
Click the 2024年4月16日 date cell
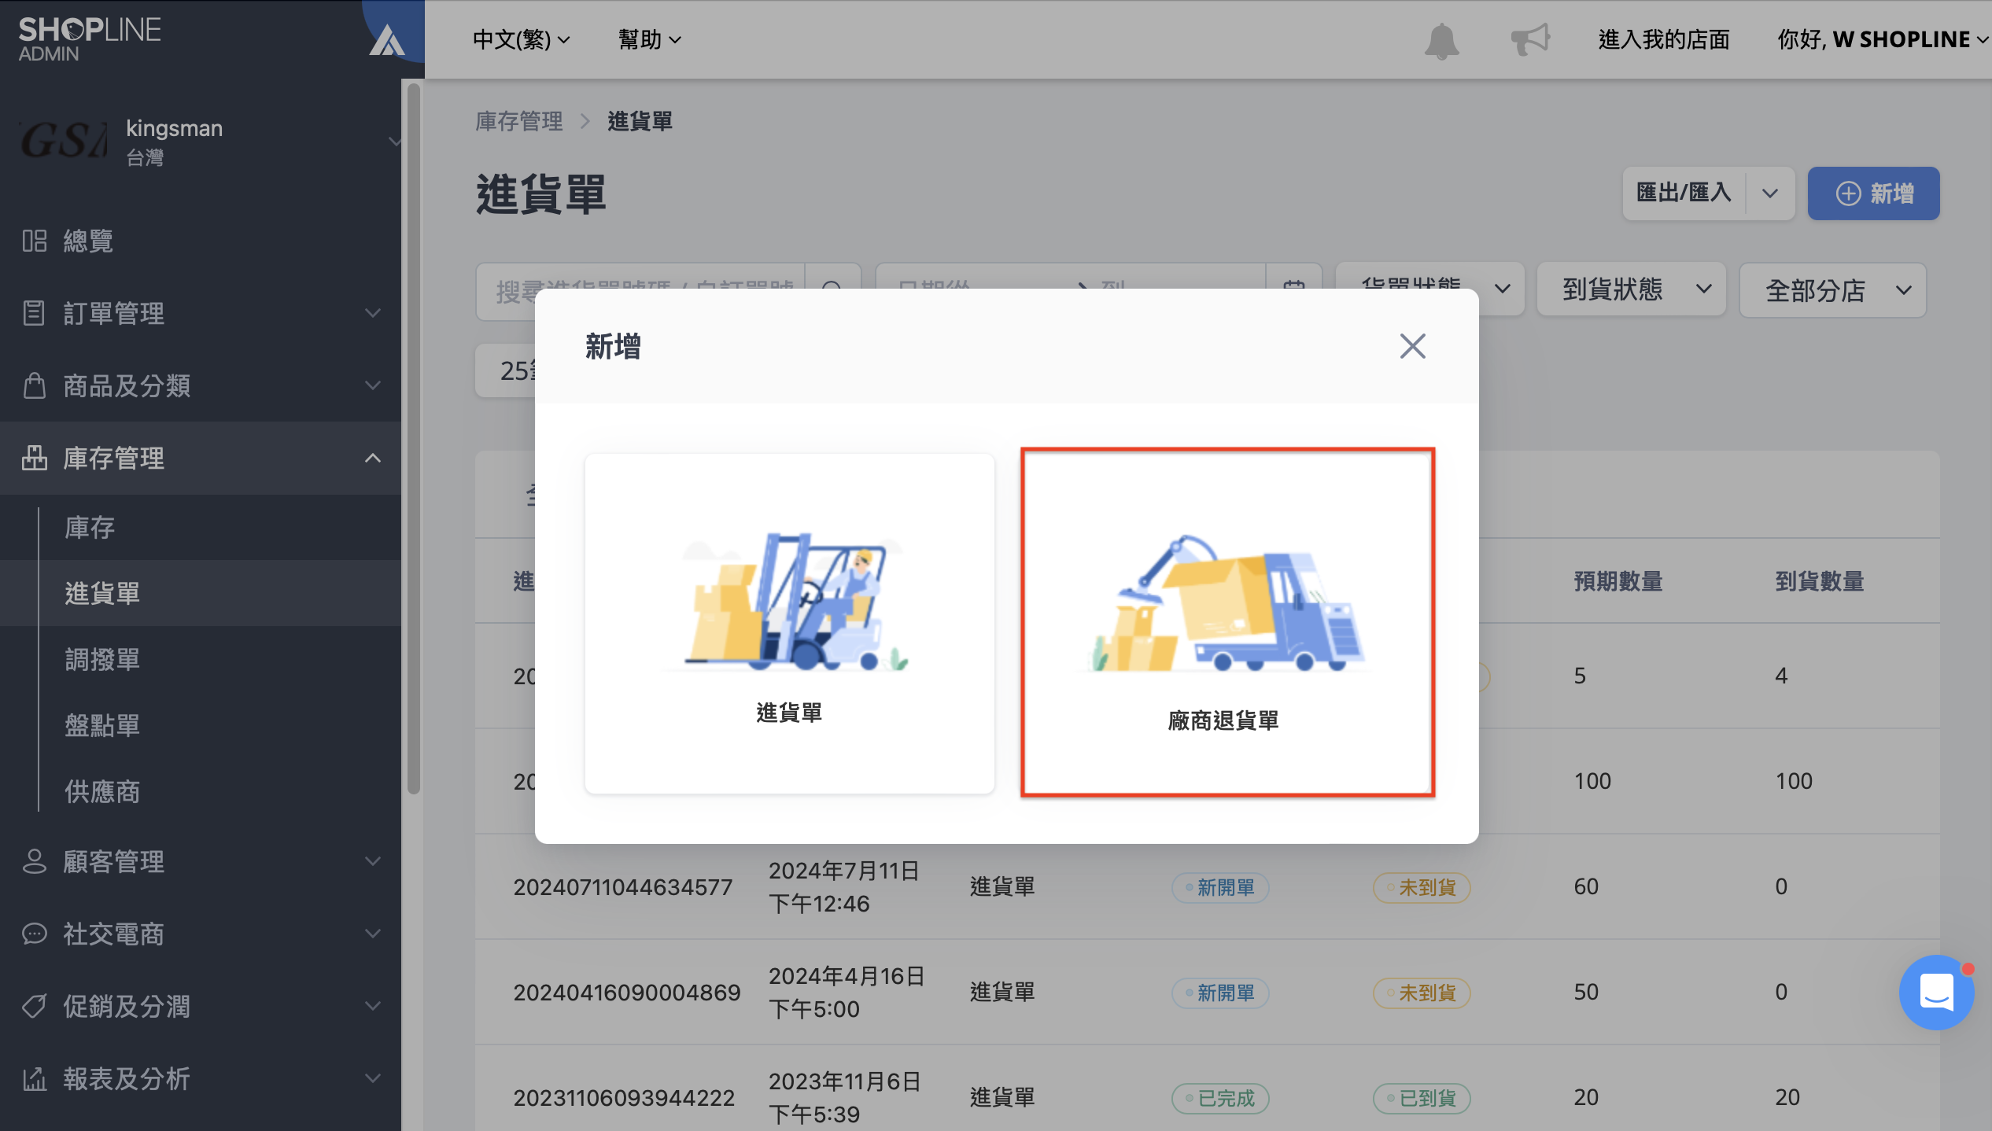coord(847,992)
